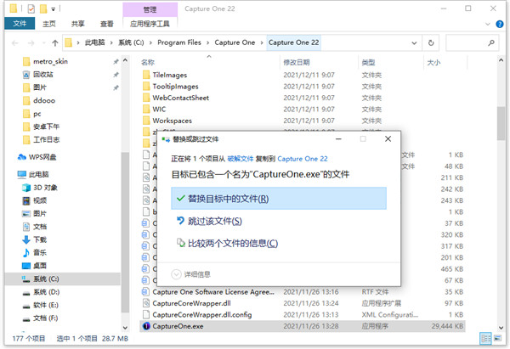Select the WIC folder

tap(159, 110)
